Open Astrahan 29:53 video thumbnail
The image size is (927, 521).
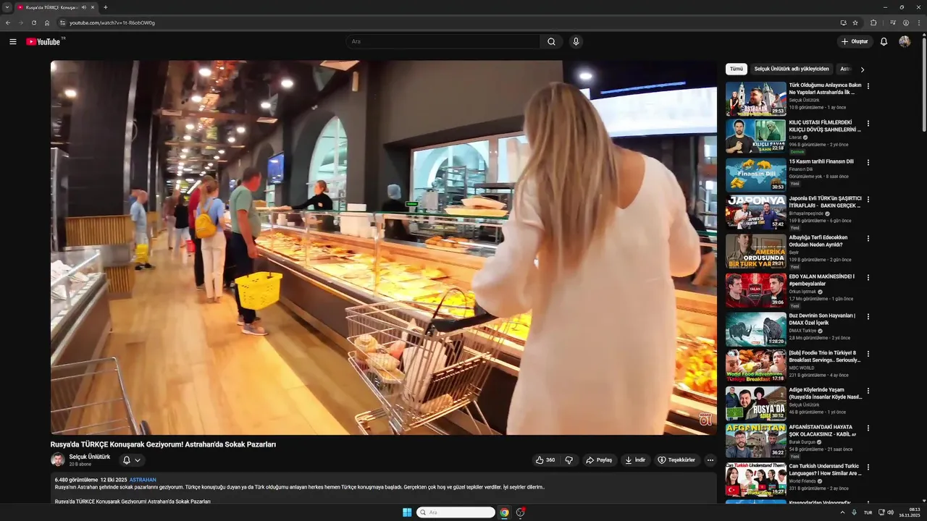coord(756,98)
